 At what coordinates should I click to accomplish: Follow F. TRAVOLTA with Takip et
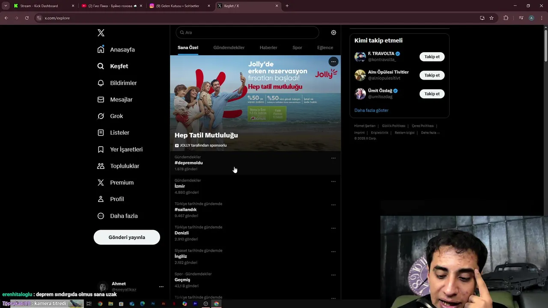pos(432,57)
